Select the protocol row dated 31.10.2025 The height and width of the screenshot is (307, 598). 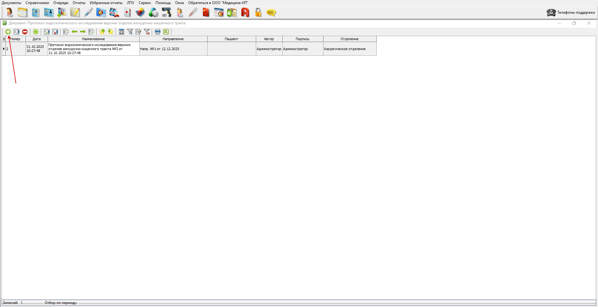[x=93, y=49]
